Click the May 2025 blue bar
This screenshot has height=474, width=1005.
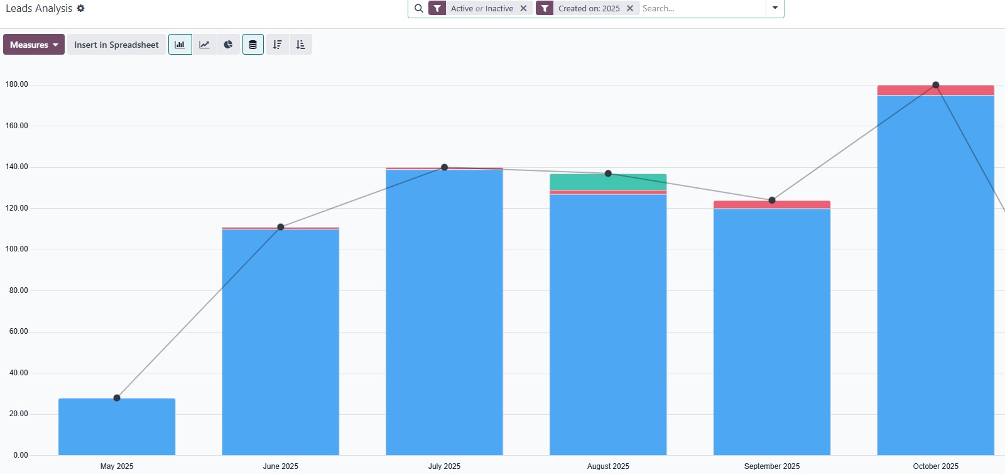point(117,427)
